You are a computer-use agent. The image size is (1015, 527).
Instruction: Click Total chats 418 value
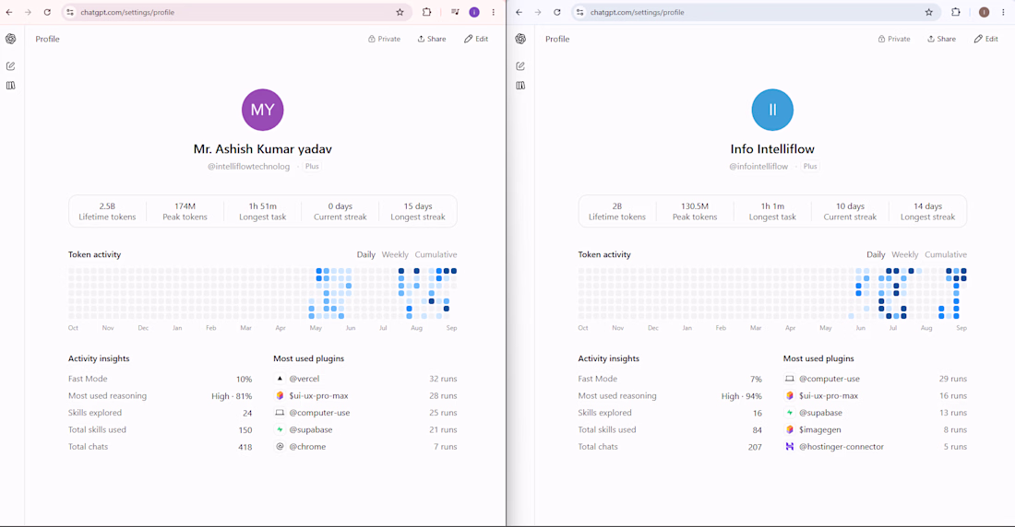tap(245, 447)
